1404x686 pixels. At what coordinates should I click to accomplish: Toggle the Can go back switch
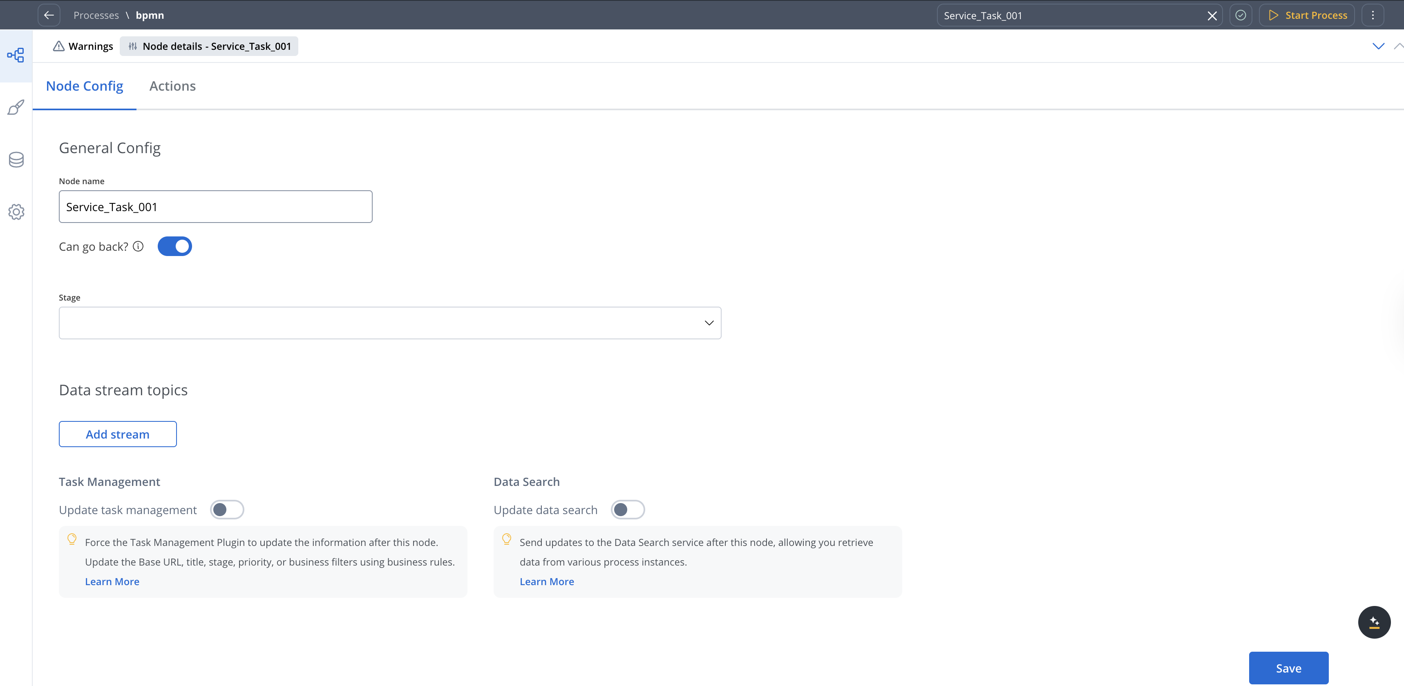pos(174,247)
